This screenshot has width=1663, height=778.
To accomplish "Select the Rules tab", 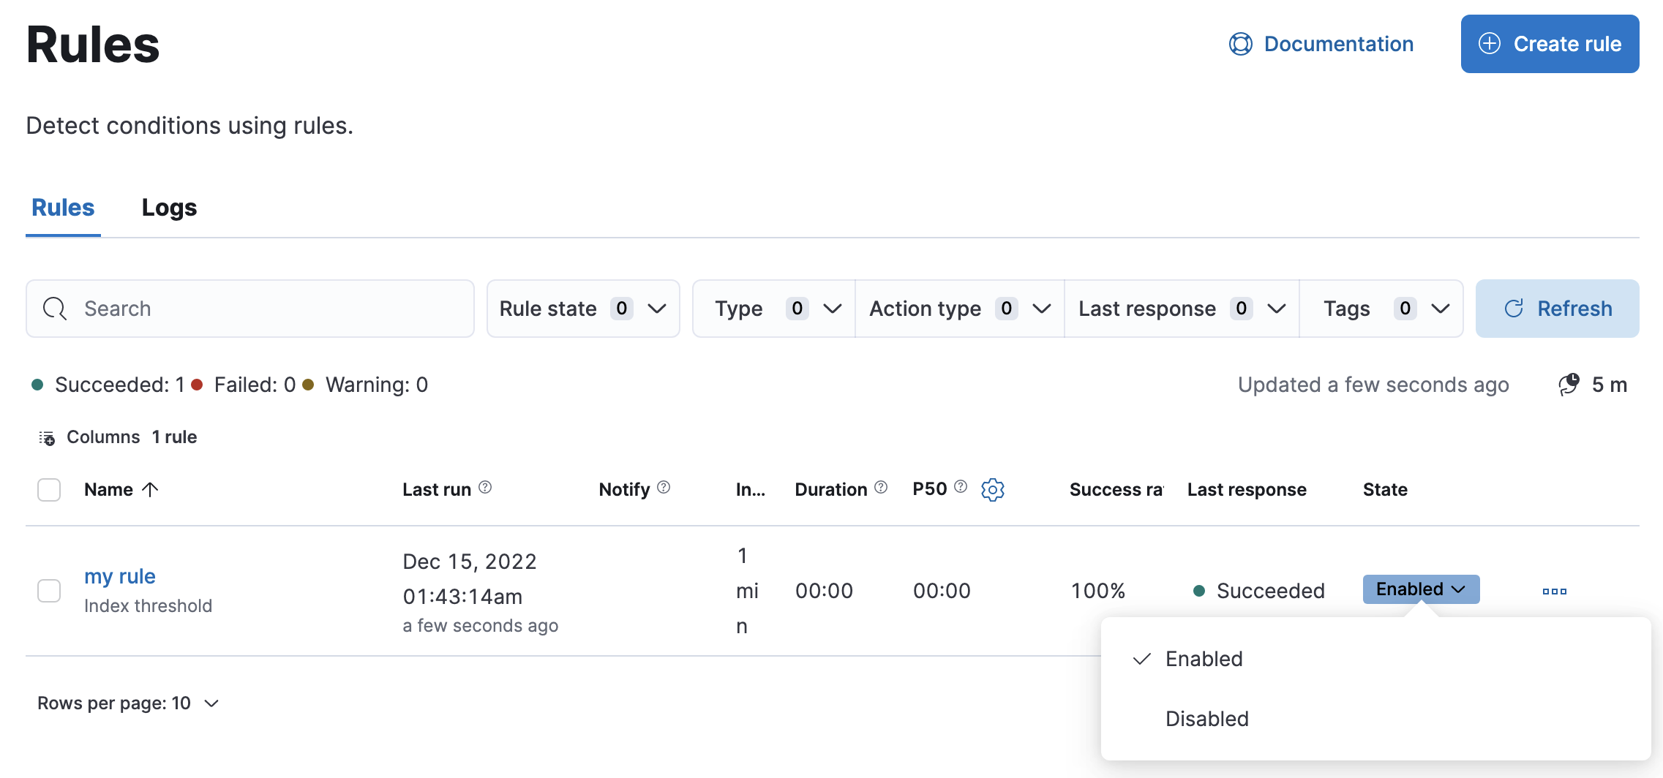I will pos(63,208).
